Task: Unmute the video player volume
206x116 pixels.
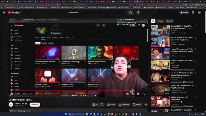Action: (x=18, y=94)
